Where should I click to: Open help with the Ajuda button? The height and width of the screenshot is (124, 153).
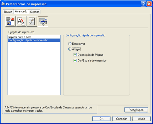141,119
